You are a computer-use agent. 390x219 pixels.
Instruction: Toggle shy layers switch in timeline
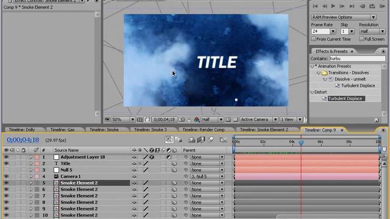click(x=191, y=140)
